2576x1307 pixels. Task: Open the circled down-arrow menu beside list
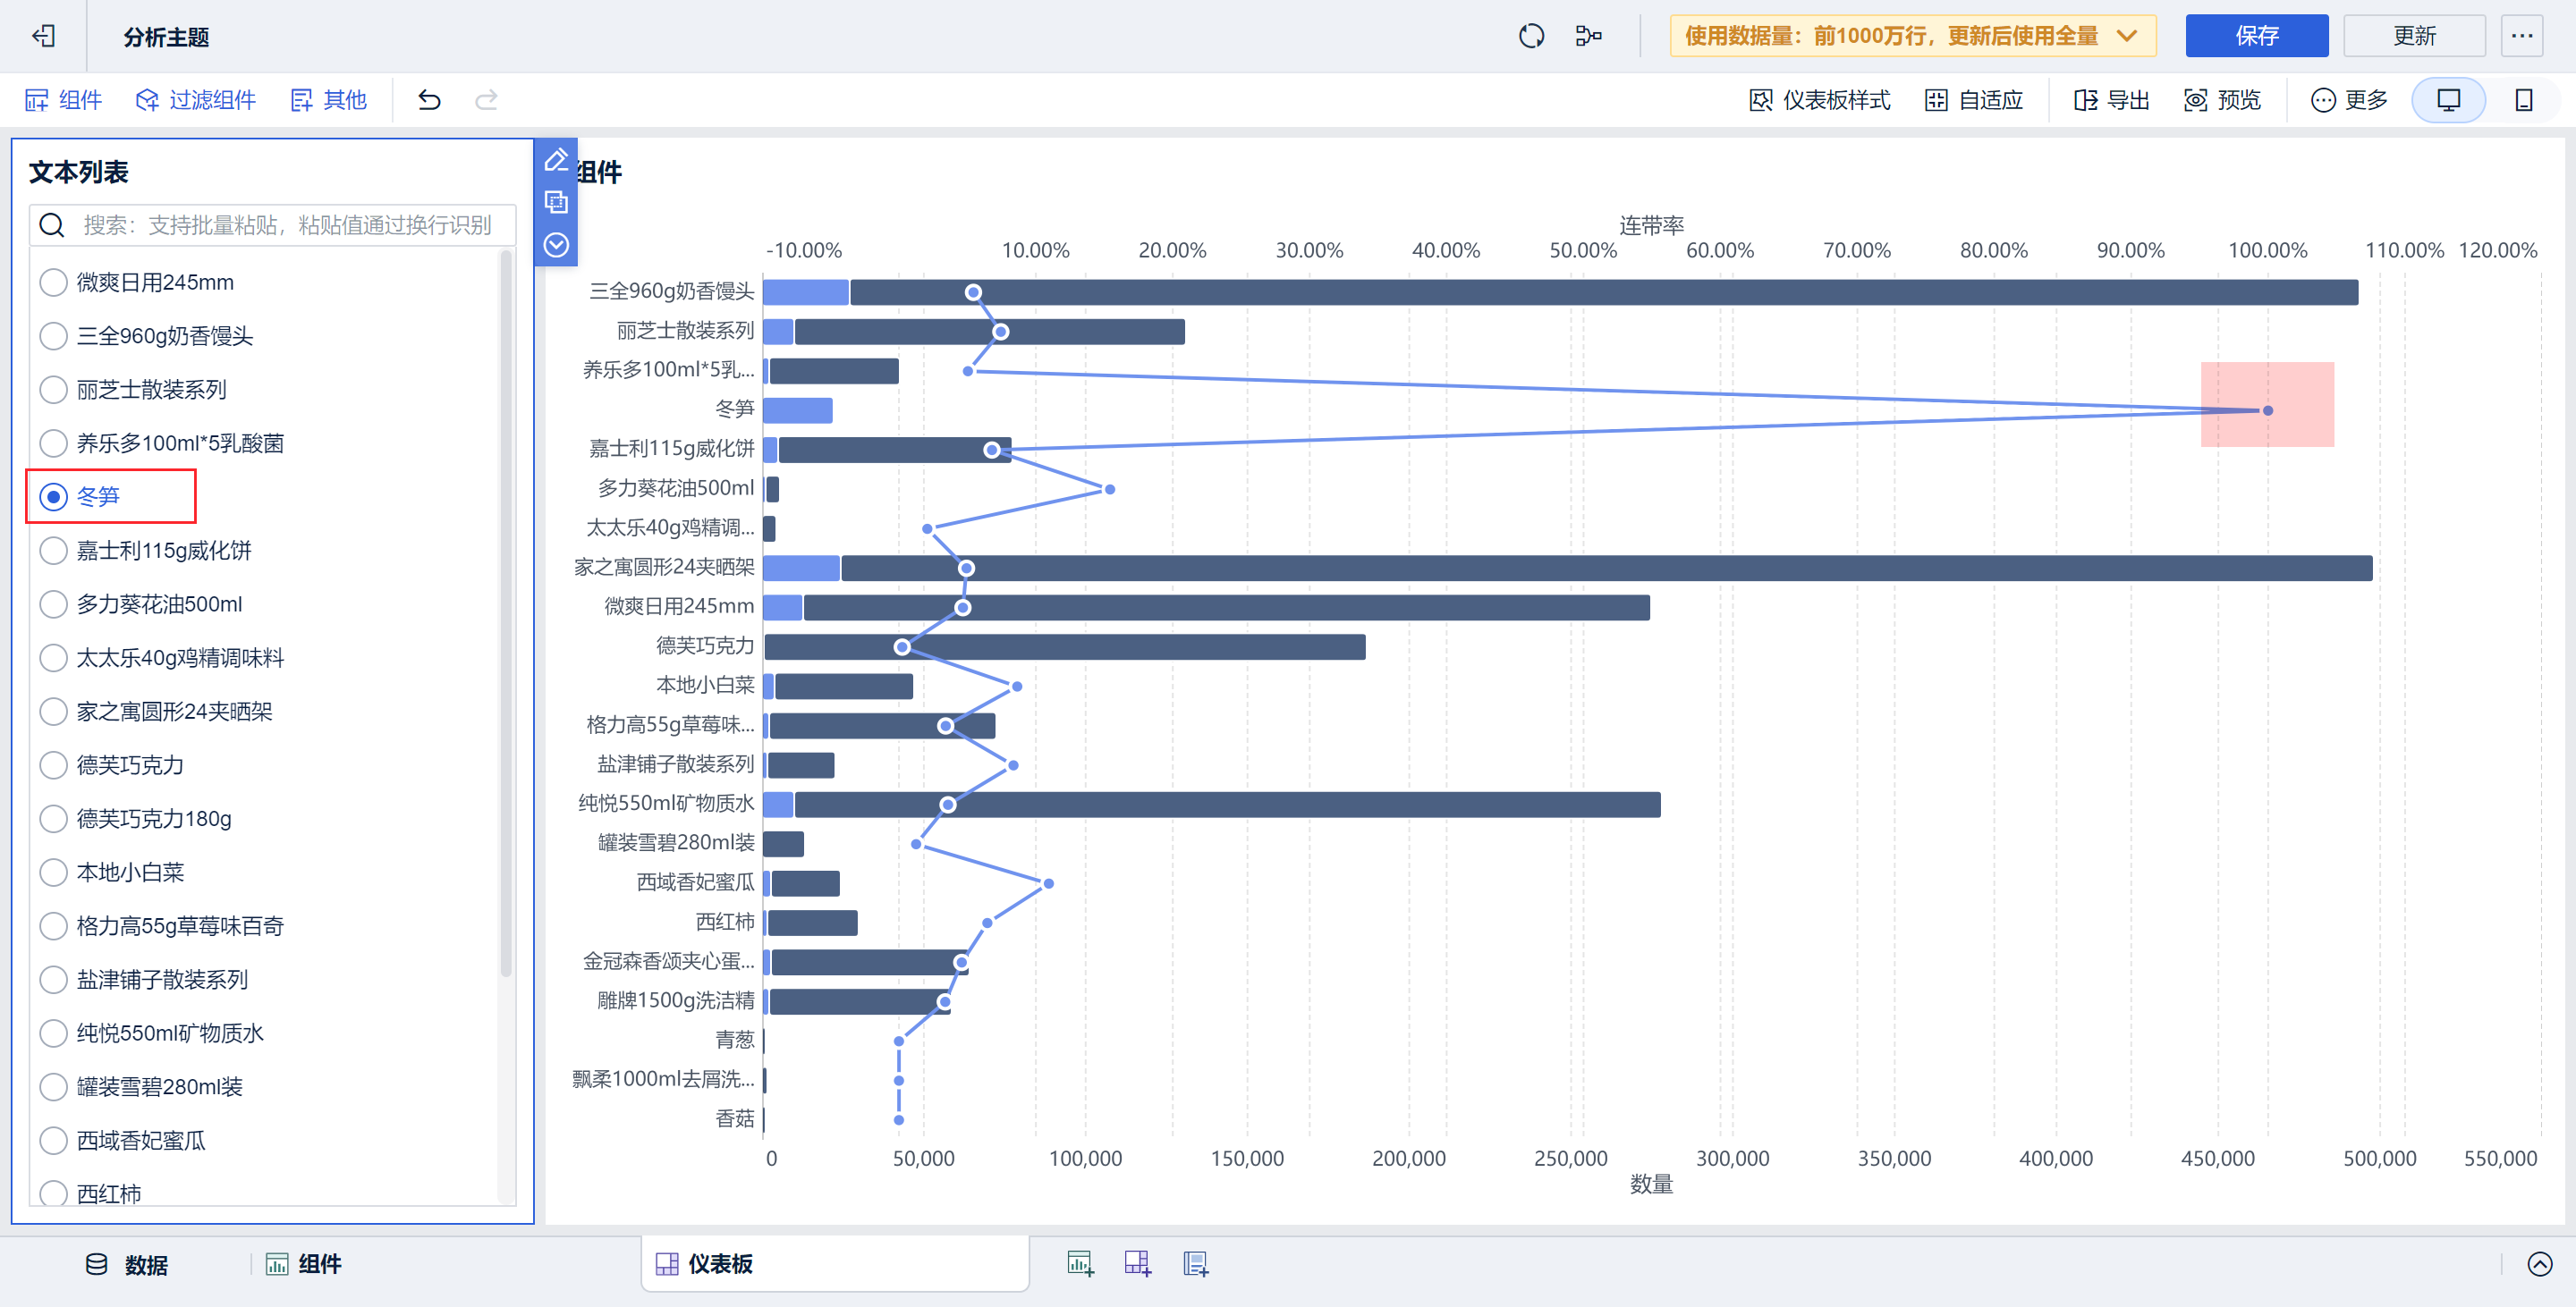coord(556,246)
